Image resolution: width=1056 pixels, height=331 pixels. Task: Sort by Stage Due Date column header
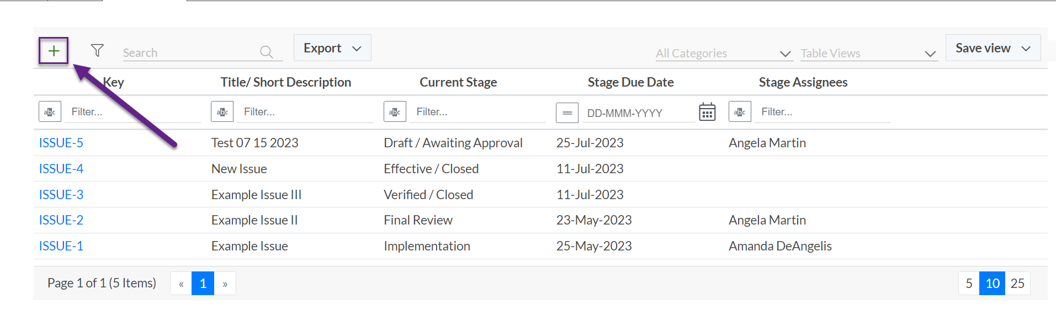(630, 82)
